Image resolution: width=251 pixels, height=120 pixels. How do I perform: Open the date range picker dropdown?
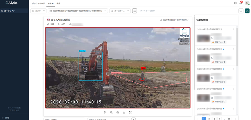78,11
